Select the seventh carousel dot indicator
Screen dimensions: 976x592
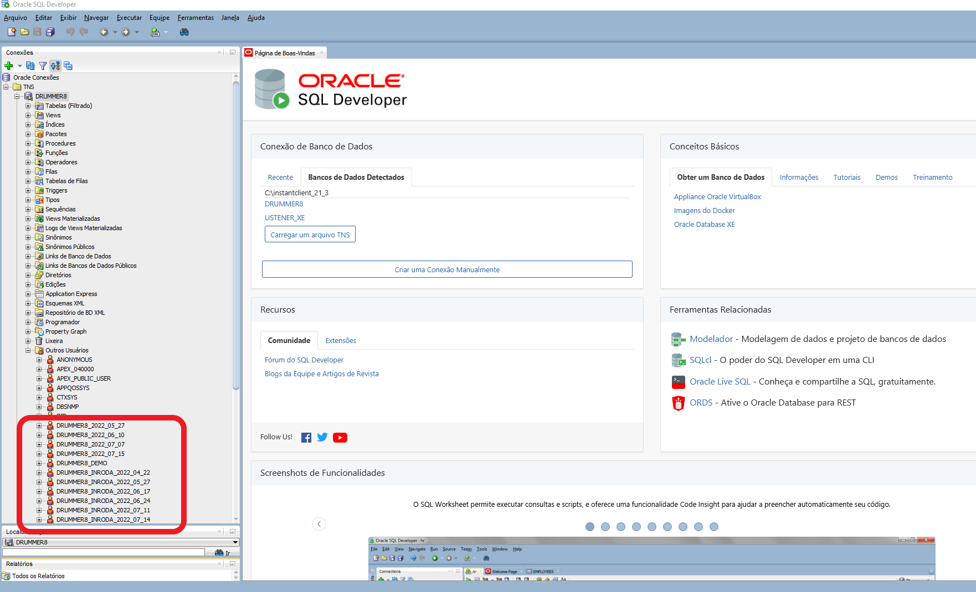tap(683, 527)
